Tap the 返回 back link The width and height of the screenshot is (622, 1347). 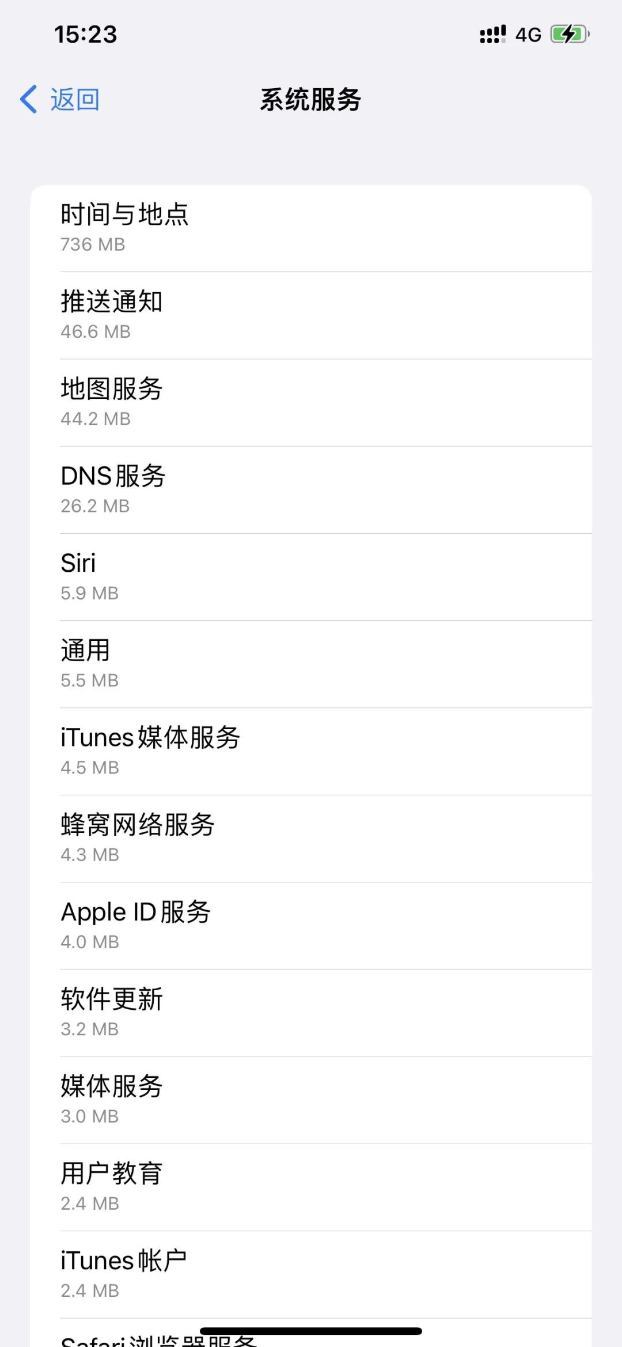click(x=75, y=100)
